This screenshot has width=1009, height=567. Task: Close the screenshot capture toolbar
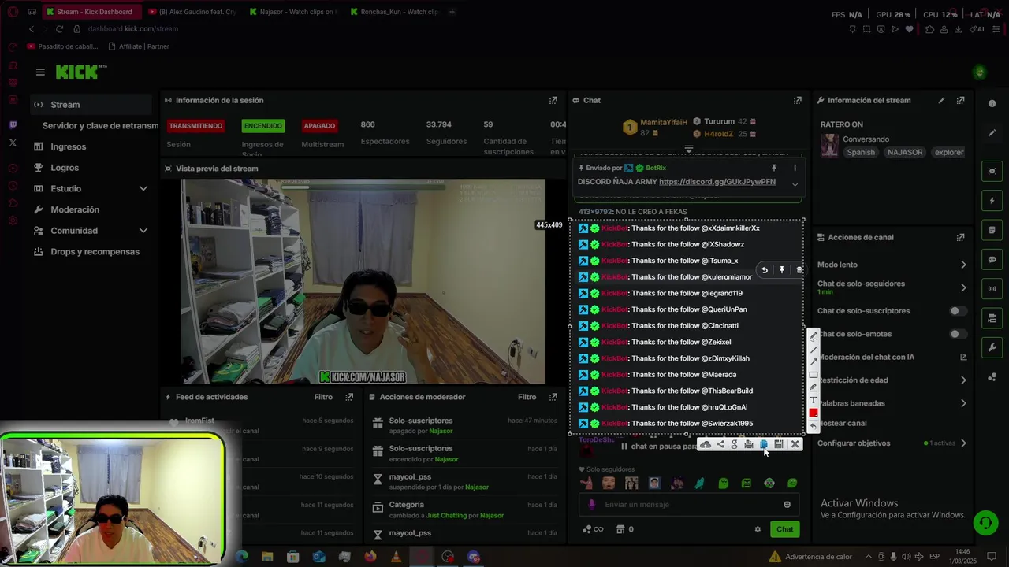point(795,444)
